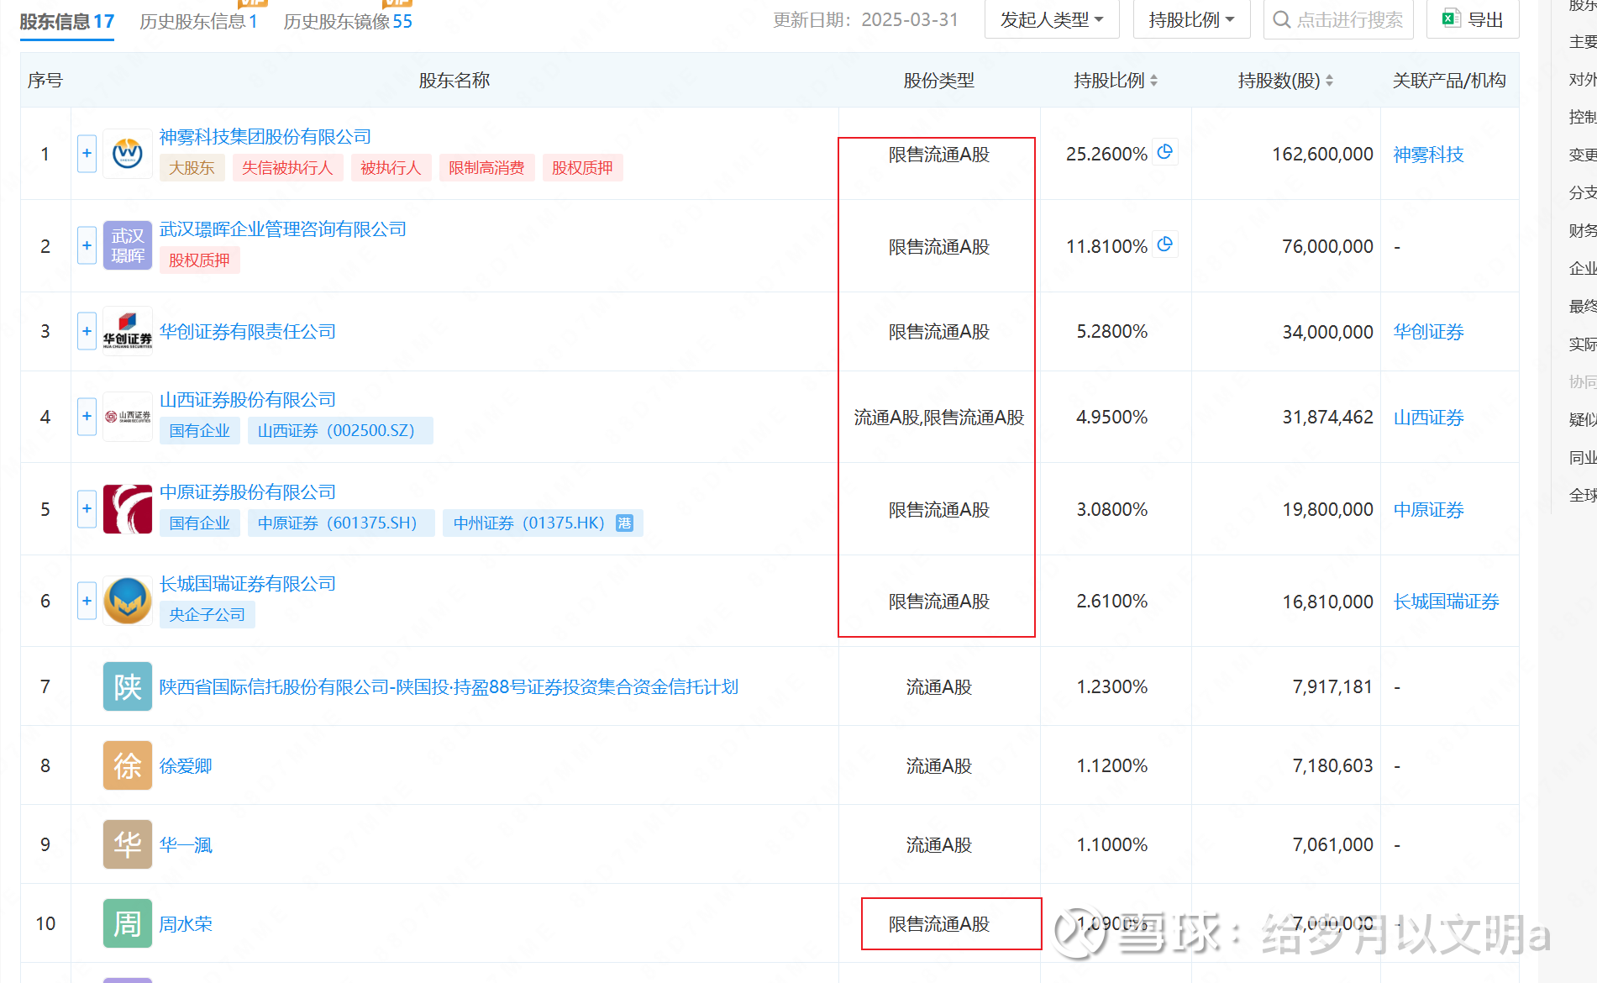Open shareholder link 山西证券股份有限公司

(248, 400)
